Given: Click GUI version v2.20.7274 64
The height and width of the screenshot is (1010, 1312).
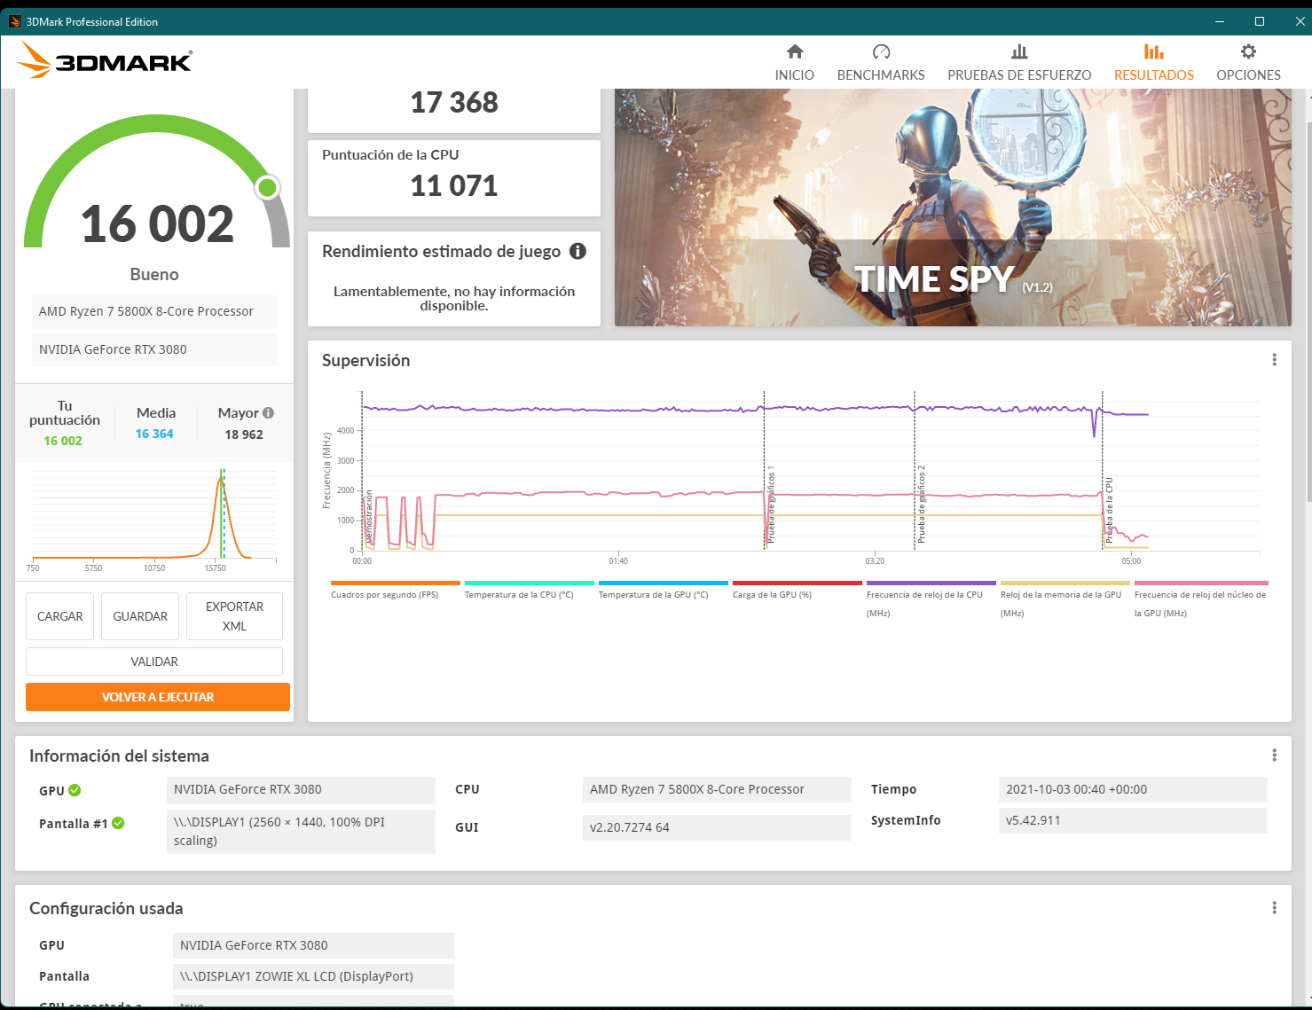Looking at the screenshot, I should tap(717, 827).
